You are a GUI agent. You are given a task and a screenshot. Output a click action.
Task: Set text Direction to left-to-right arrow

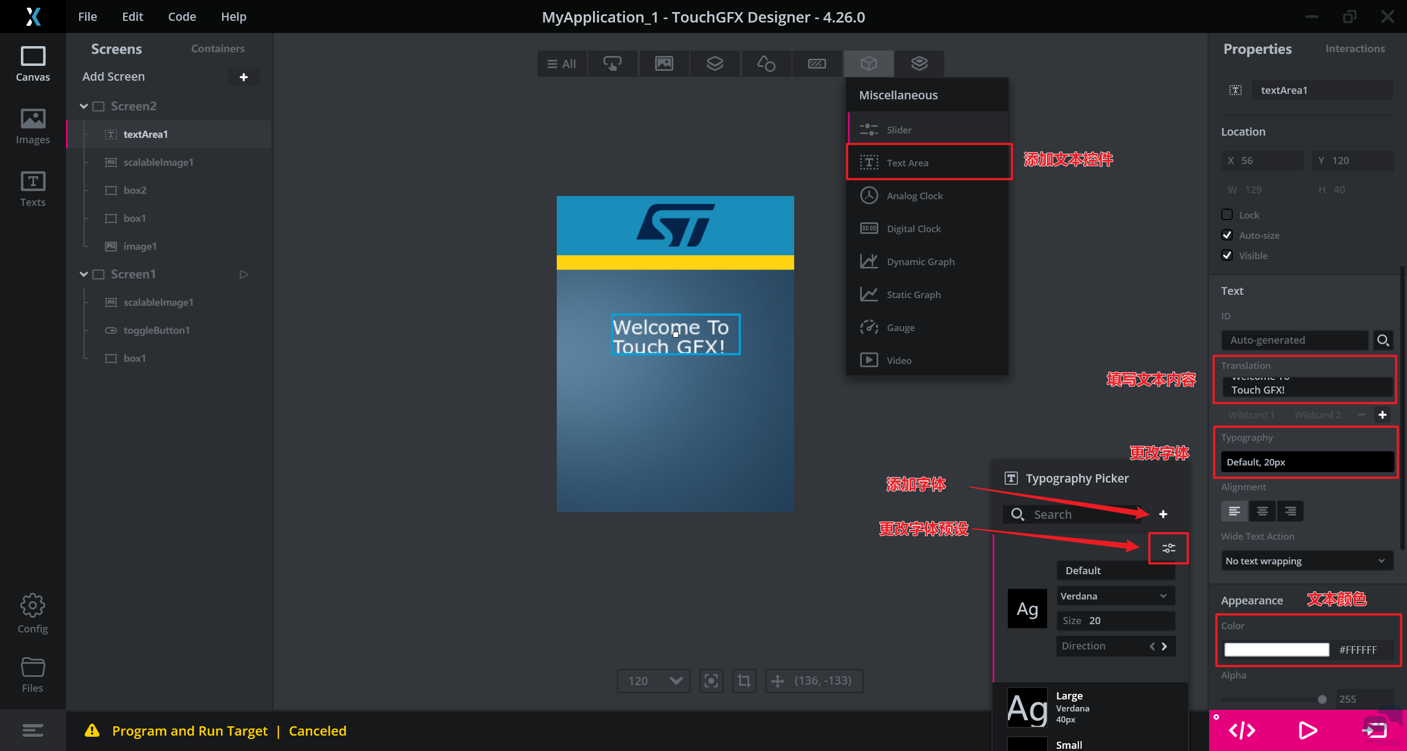tap(1164, 647)
